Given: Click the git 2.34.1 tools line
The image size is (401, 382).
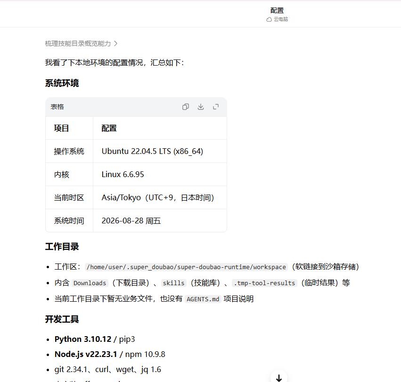Looking at the screenshot, I should click(x=107, y=369).
